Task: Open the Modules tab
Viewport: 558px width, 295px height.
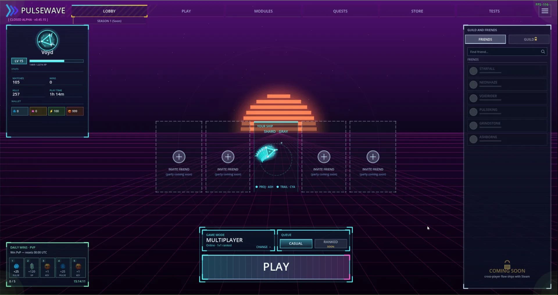Action: 263,11
